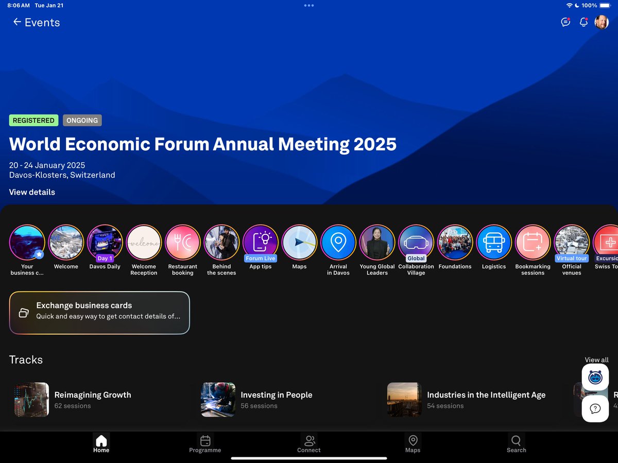Screen dimensions: 618x463
Task: Tap the '20 - 24 January 2025' date text
Action: click(x=47, y=165)
